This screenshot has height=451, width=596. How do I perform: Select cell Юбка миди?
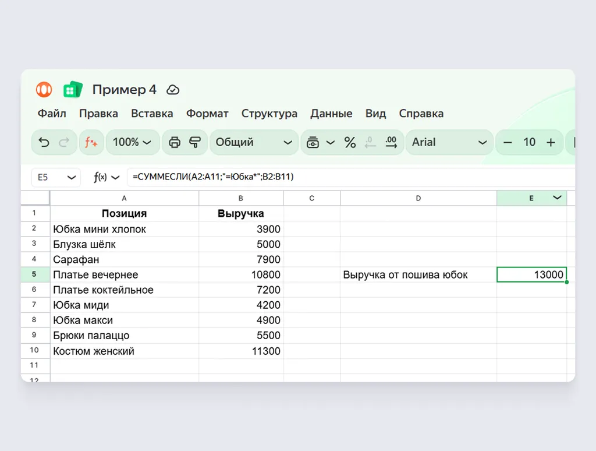click(125, 305)
